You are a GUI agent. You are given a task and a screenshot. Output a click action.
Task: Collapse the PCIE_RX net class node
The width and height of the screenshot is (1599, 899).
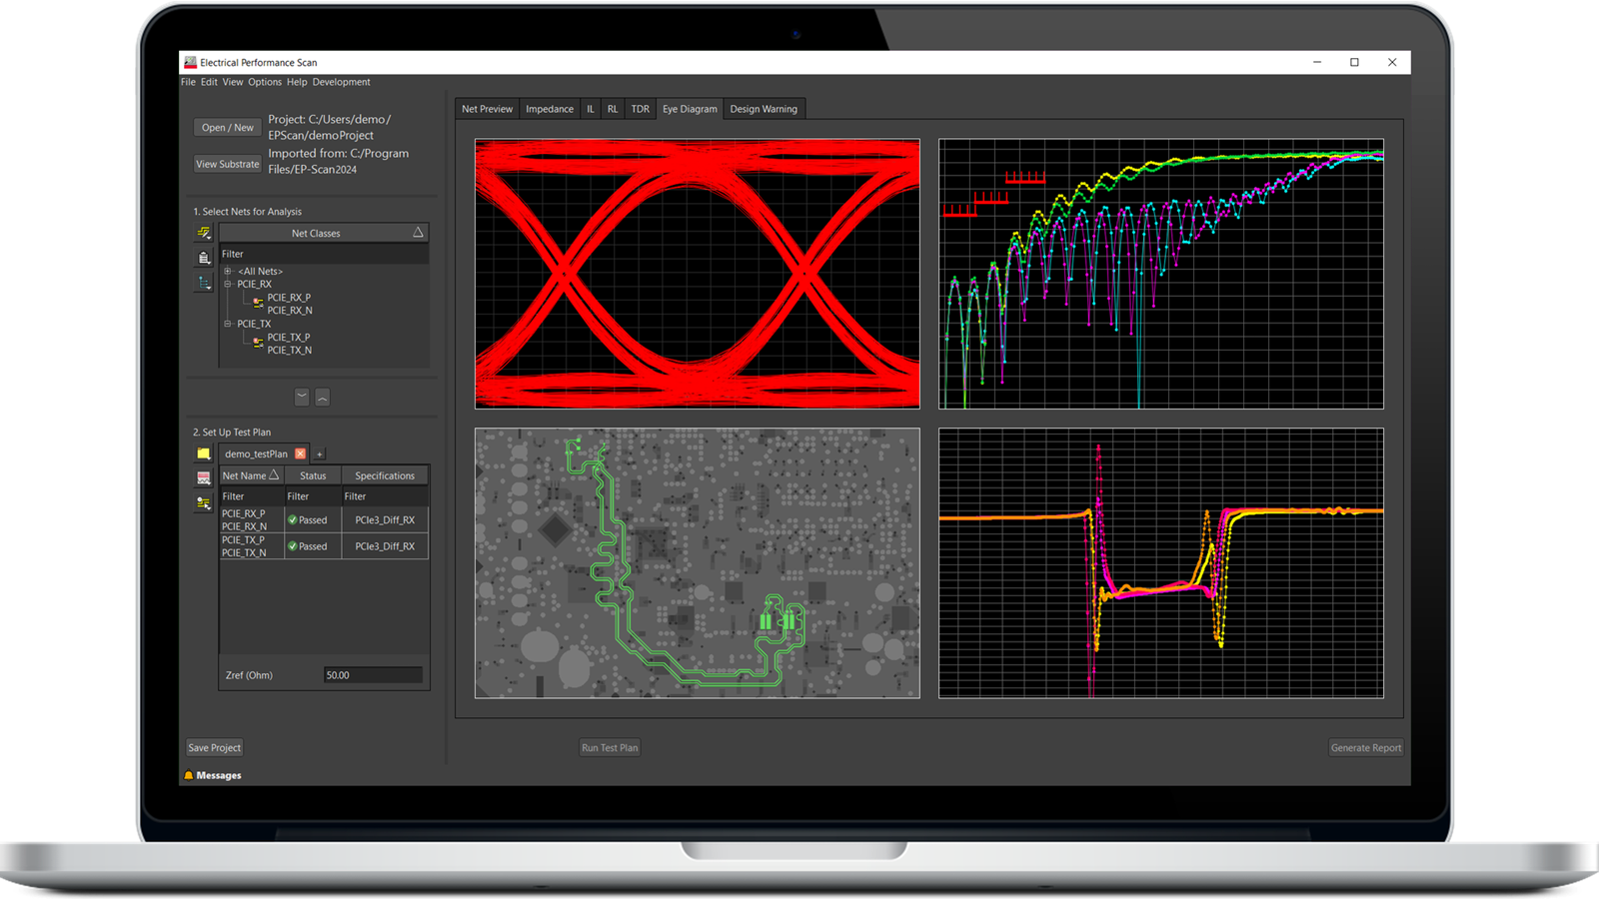228,284
